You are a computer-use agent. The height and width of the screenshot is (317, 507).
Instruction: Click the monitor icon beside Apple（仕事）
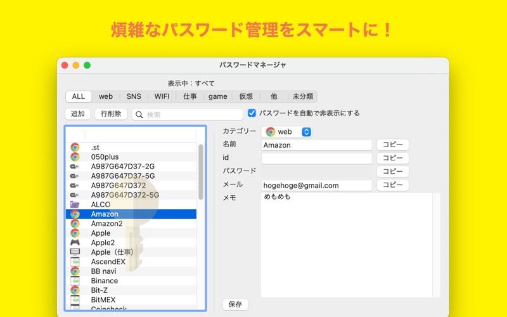75,252
